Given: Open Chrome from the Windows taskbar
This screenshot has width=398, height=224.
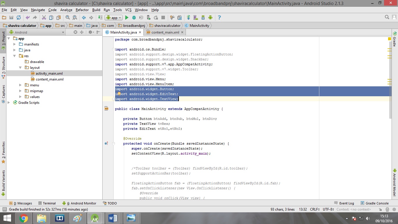Looking at the screenshot, I should pyautogui.click(x=24, y=218).
